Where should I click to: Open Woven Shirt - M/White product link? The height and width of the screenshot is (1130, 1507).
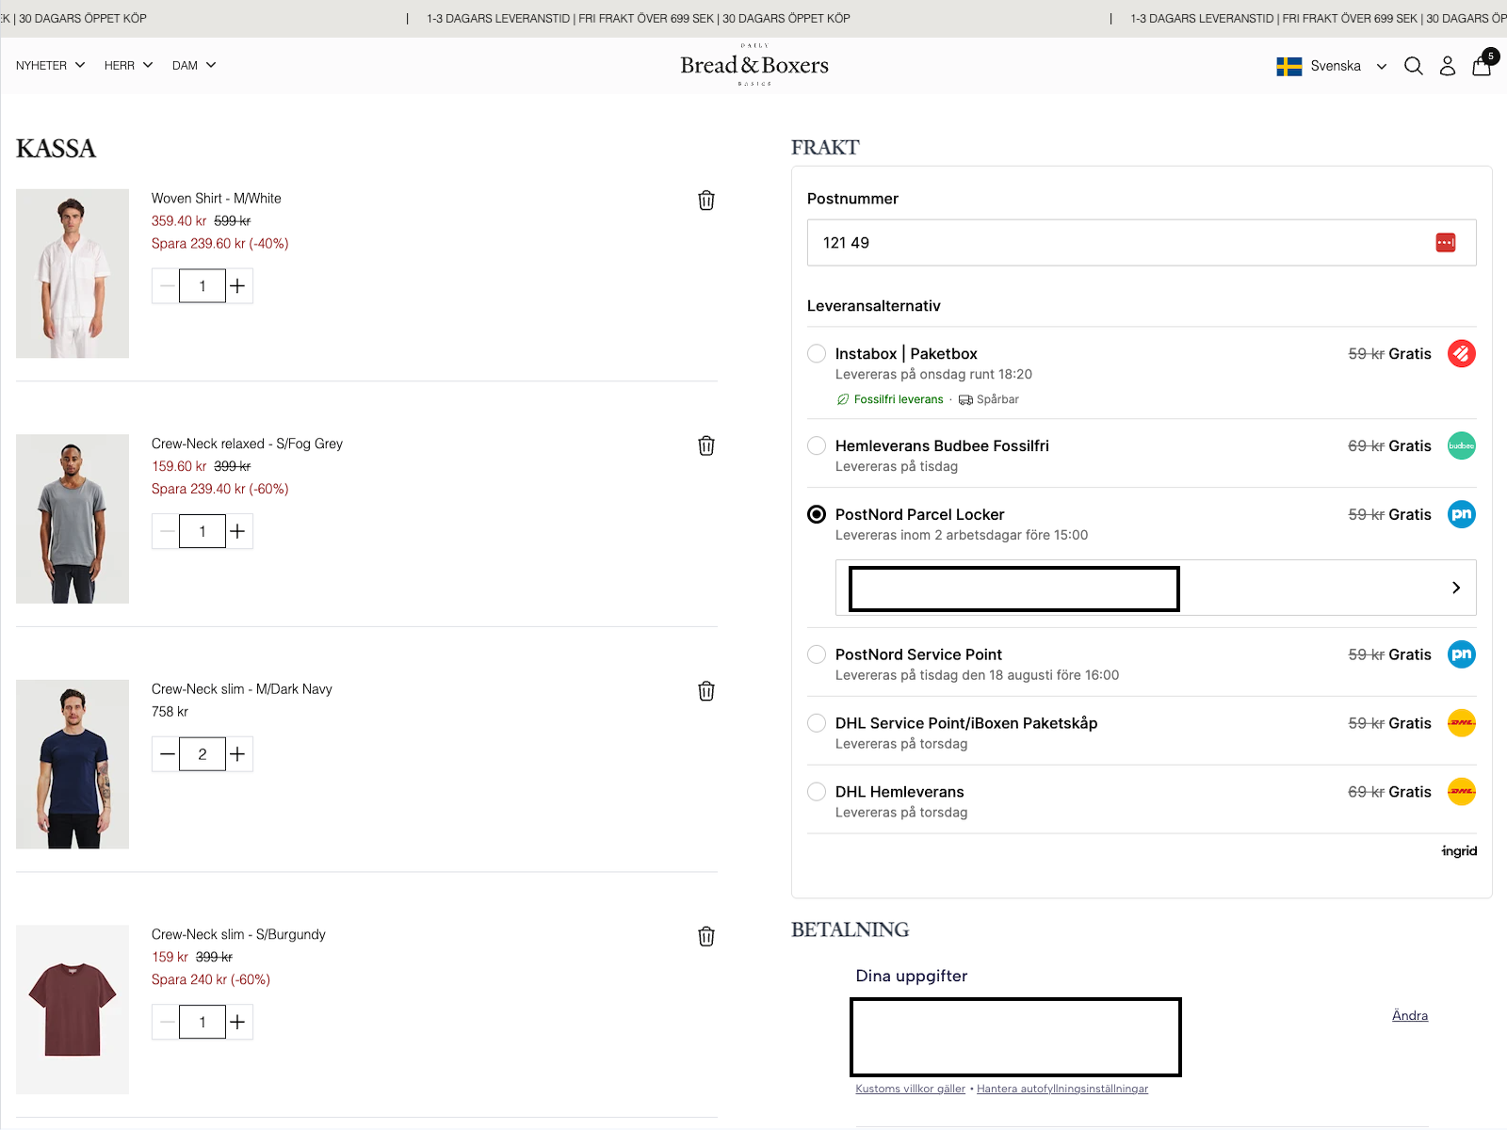tap(217, 199)
